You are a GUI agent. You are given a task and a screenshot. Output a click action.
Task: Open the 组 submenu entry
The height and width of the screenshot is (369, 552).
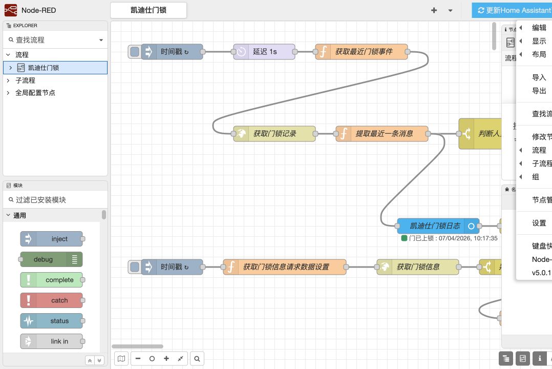(534, 177)
